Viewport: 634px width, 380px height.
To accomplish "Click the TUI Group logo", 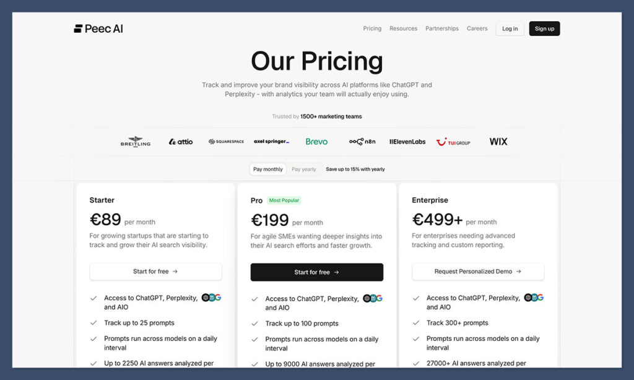I will pyautogui.click(x=453, y=141).
